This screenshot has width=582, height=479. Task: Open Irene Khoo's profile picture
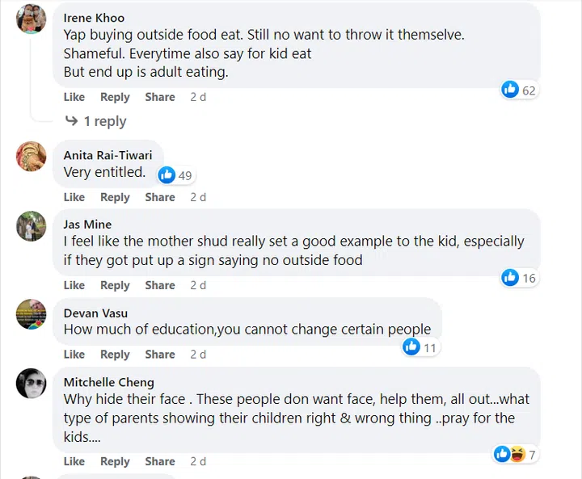click(x=32, y=19)
